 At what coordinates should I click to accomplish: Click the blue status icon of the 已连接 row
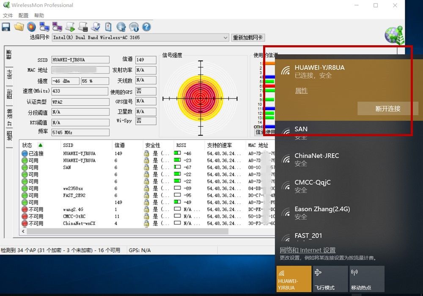pyautogui.click(x=25, y=153)
